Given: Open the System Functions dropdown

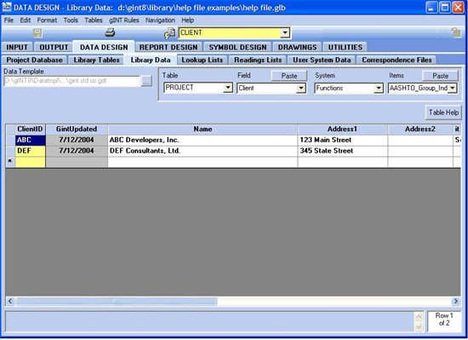Looking at the screenshot, I should tap(379, 88).
